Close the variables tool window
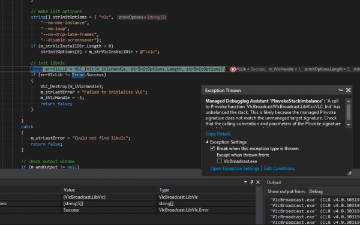 pyautogui.click(x=258, y=182)
